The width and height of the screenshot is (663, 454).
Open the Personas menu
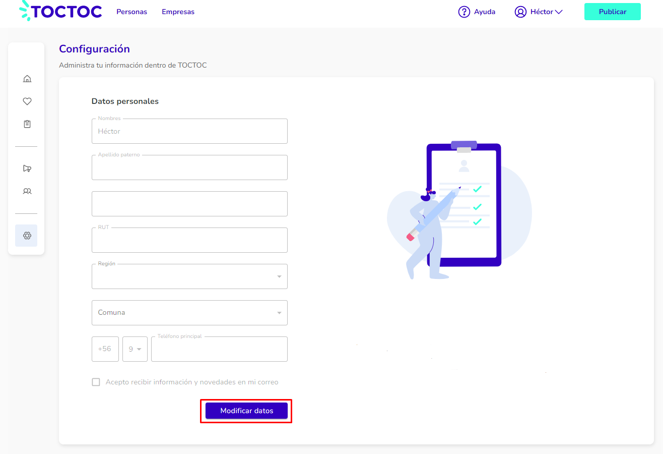[131, 12]
